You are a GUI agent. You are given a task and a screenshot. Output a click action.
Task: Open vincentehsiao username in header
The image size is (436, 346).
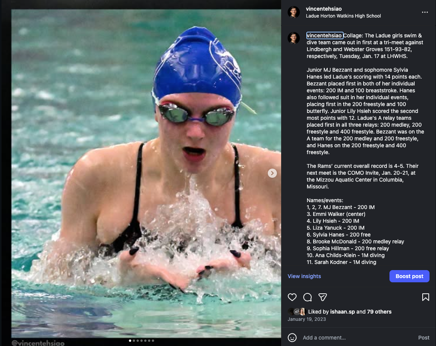pos(324,9)
